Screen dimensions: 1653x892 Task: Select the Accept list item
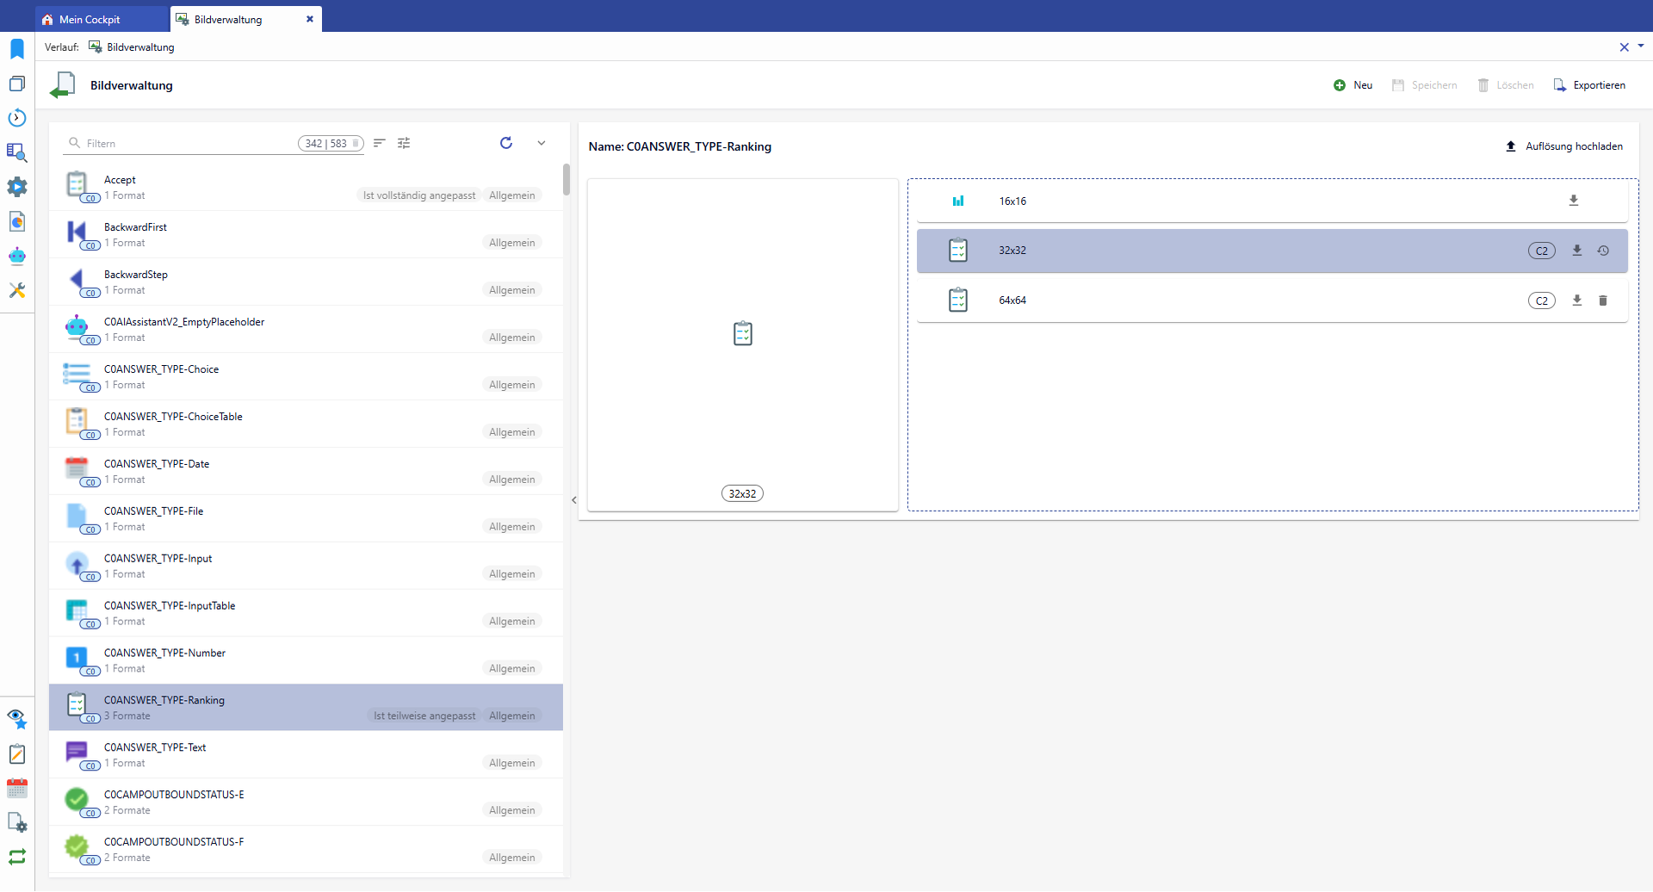(x=306, y=187)
